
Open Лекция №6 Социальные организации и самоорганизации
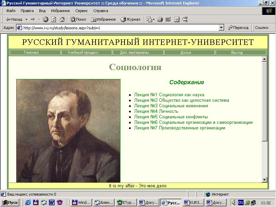193,122
